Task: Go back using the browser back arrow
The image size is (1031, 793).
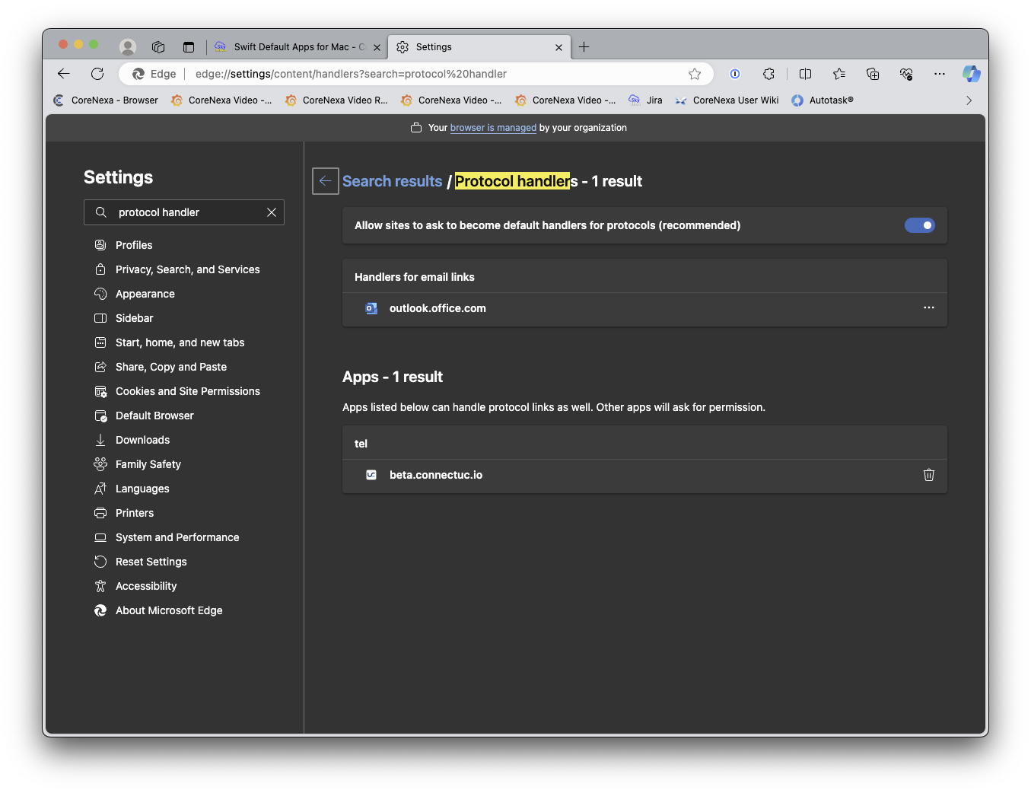Action: 64,74
